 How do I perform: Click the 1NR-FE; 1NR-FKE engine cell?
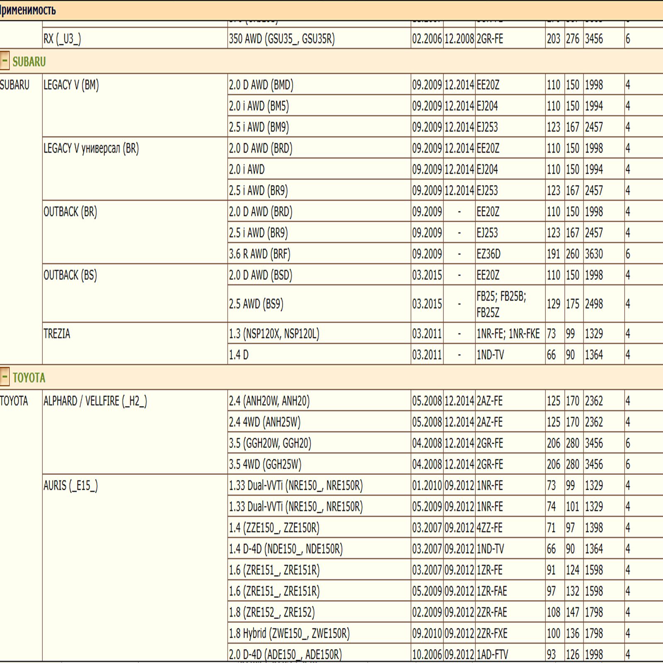click(508, 334)
